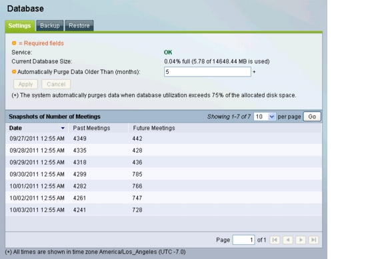The height and width of the screenshot is (259, 386).
Task: Go to the previous page icon
Action: click(x=288, y=240)
